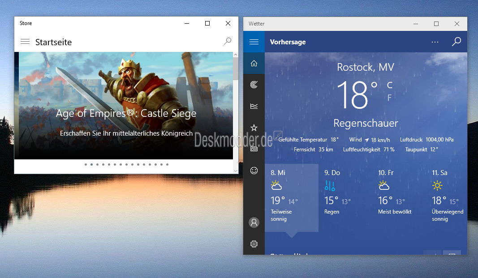Open the weather news icon in sidebar
478x278 pixels.
[x=254, y=149]
